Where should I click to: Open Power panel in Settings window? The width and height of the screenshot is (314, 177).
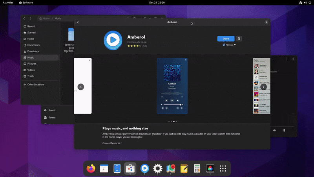pos(58,118)
